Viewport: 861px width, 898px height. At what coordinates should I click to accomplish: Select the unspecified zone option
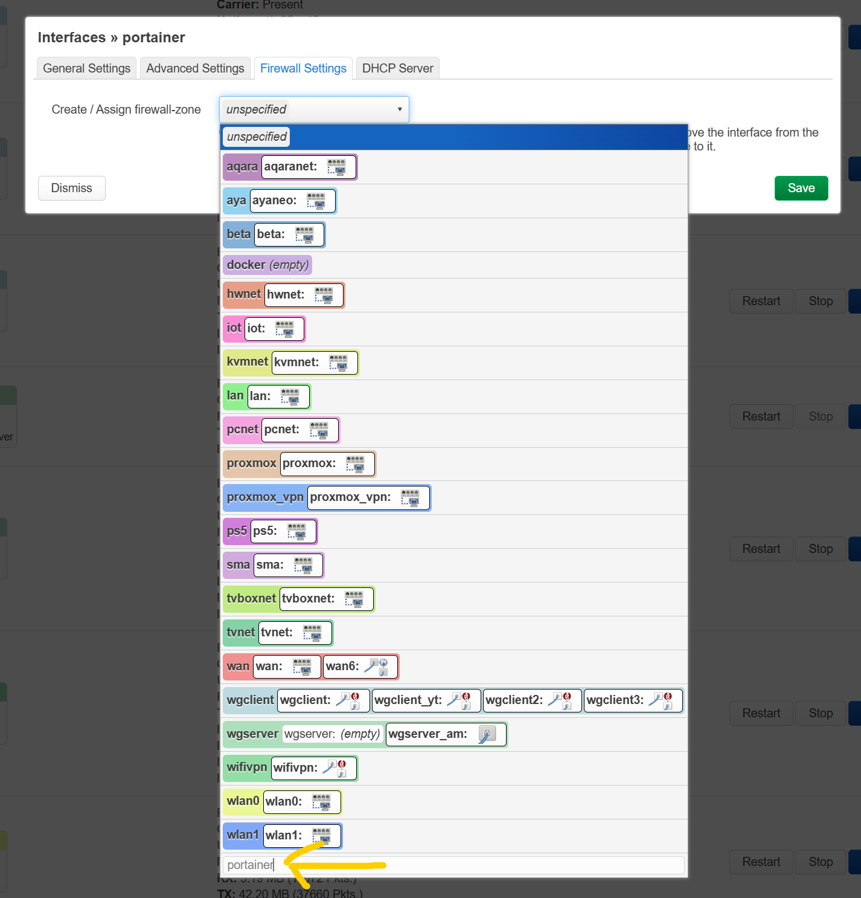(x=257, y=137)
